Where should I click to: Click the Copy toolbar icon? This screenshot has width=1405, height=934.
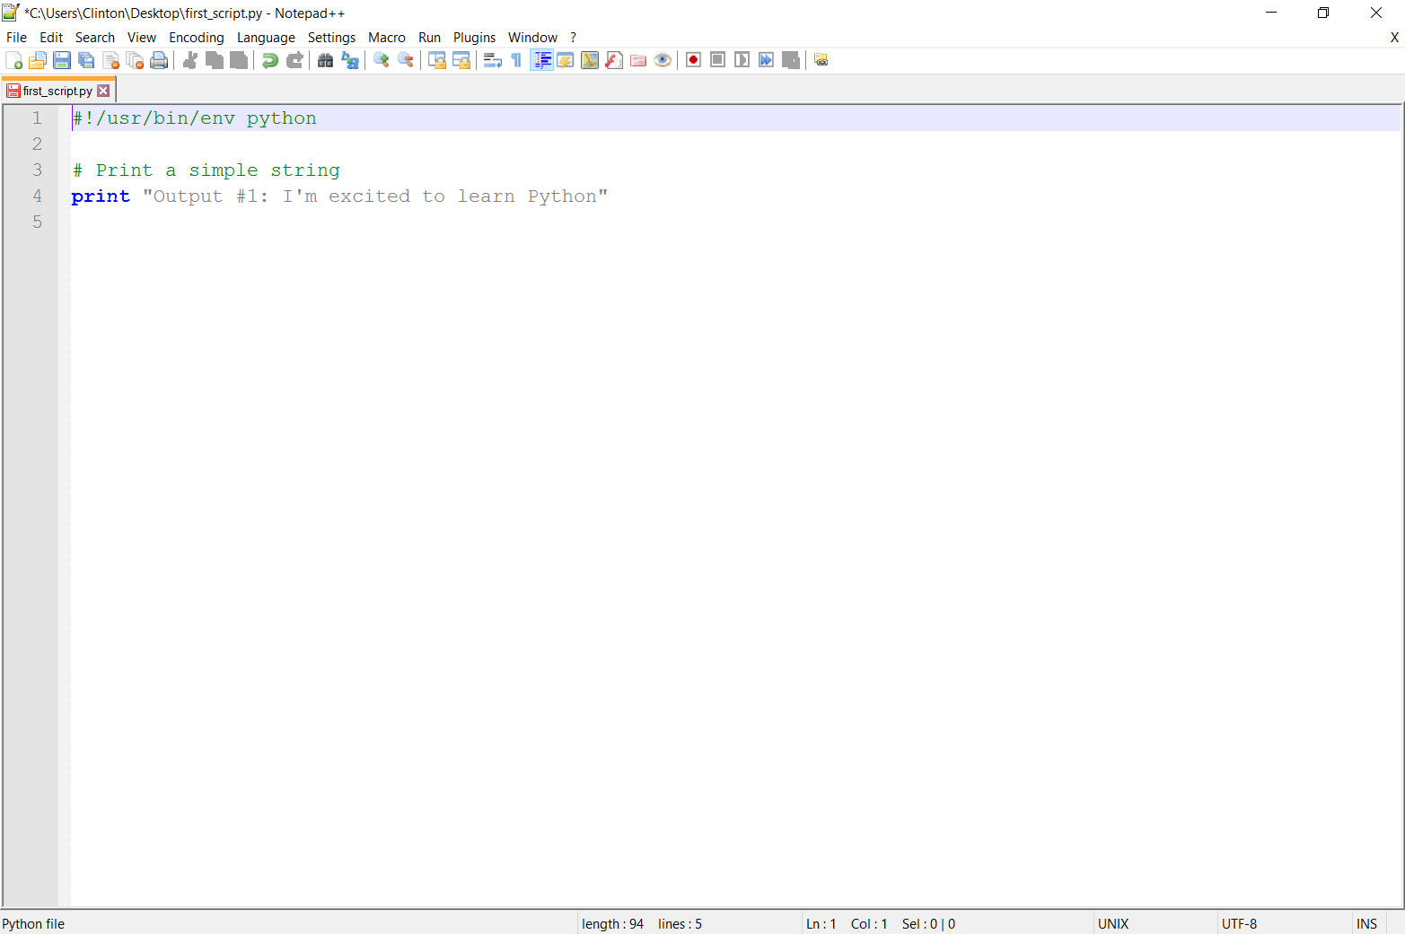tap(215, 60)
